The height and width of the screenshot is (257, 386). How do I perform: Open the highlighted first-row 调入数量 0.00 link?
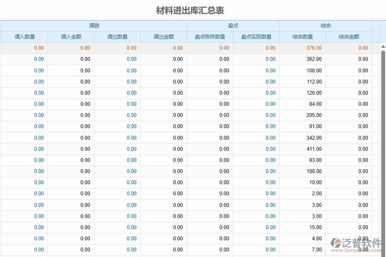pyautogui.click(x=39, y=48)
